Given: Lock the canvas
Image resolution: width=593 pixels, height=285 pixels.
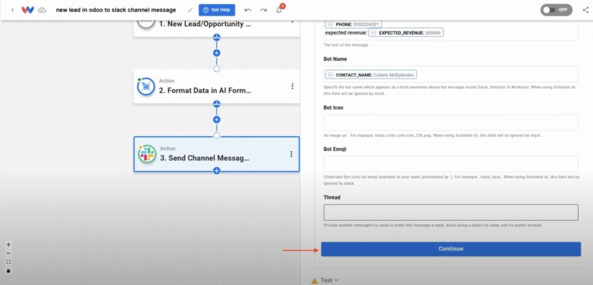Looking at the screenshot, I should tap(9, 271).
